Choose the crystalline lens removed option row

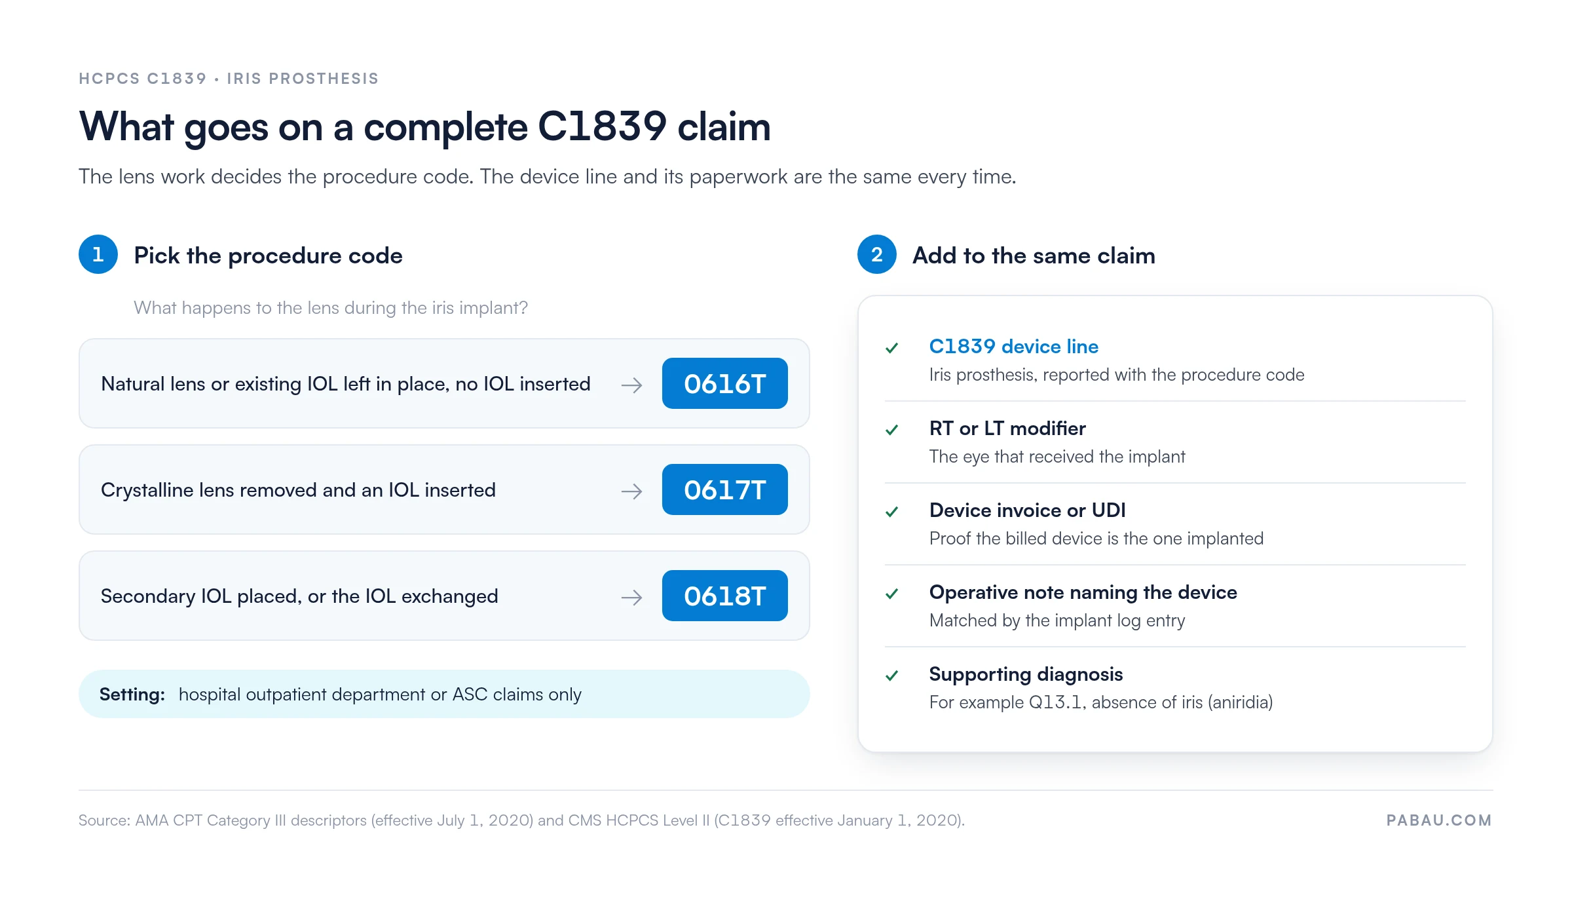click(444, 489)
